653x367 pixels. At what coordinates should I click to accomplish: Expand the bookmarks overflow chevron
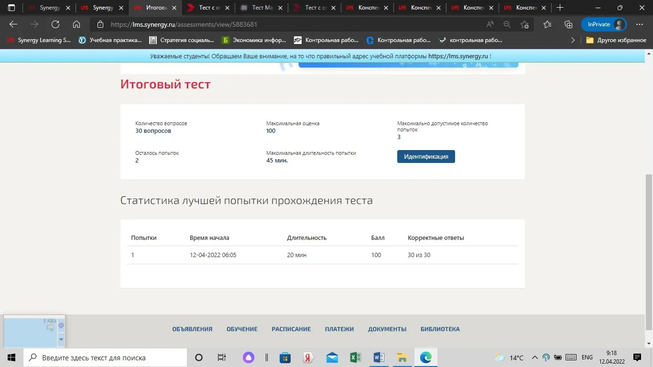573,40
